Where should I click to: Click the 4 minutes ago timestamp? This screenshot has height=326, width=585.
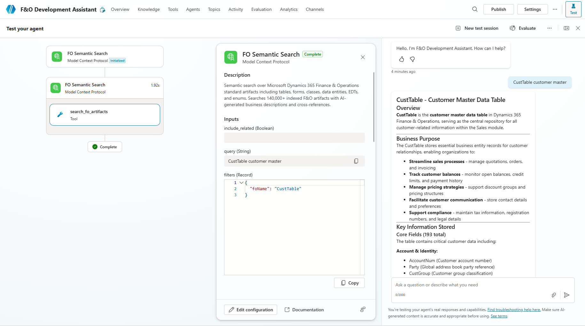pos(403,72)
